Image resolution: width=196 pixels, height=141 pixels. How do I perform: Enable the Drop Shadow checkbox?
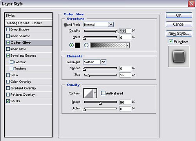(8, 30)
